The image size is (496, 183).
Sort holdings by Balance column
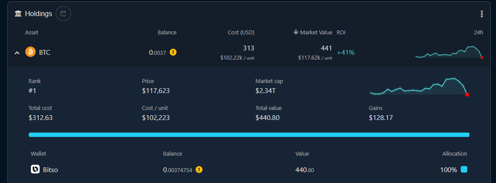(x=167, y=32)
